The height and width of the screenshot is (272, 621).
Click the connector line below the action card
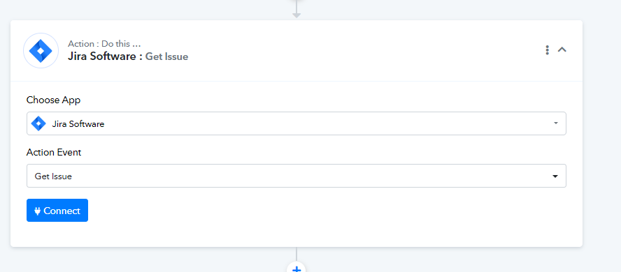297,255
